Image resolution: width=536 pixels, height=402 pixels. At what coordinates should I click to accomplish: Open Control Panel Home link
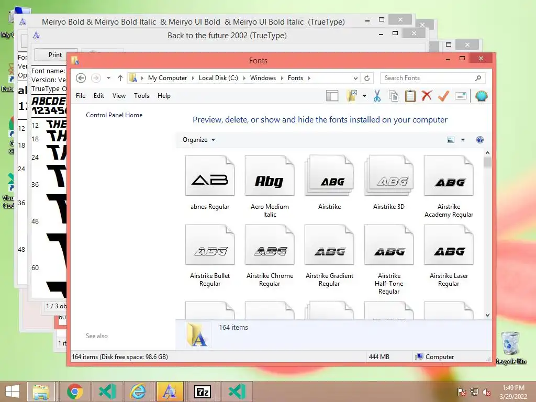pos(114,115)
